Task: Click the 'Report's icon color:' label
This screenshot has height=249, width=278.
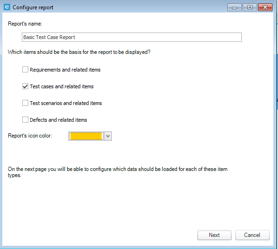Action: 30,136
